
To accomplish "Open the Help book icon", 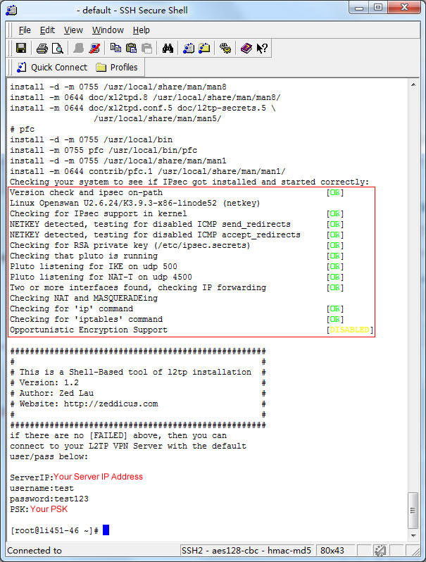I will (246, 48).
